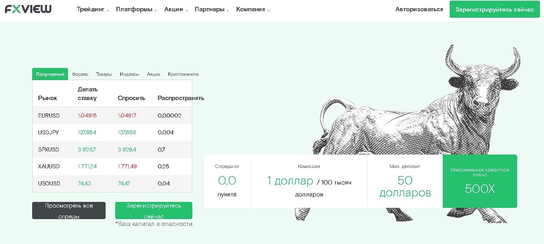Click the EURUSD market row
Viewport: 544px width, 244px height.
coord(112,115)
